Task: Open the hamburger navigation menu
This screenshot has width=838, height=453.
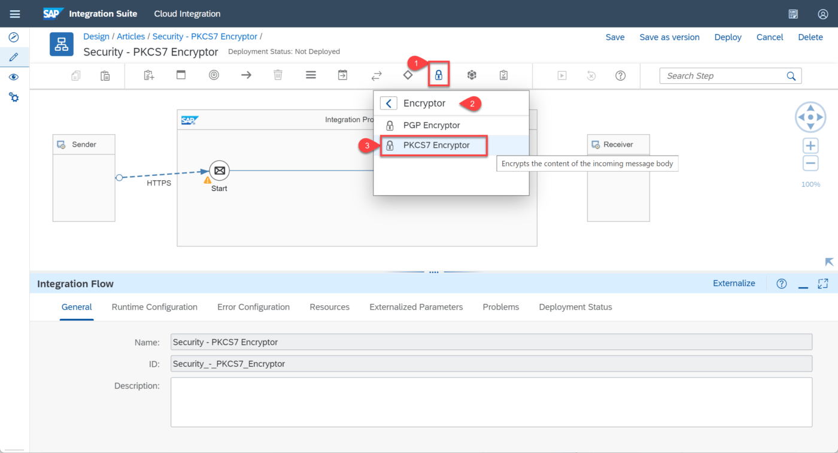Action: click(15, 14)
